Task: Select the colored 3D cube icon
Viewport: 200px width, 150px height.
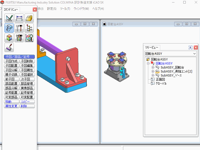Action: [x=9, y=37]
